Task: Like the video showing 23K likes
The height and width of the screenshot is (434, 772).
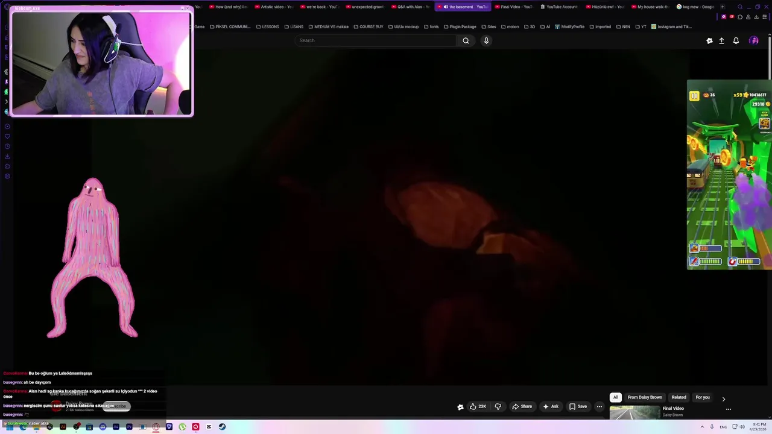Action: click(478, 406)
